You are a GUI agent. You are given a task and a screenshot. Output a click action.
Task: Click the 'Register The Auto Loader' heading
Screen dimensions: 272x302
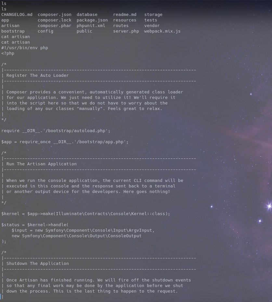pyautogui.click(x=37, y=75)
